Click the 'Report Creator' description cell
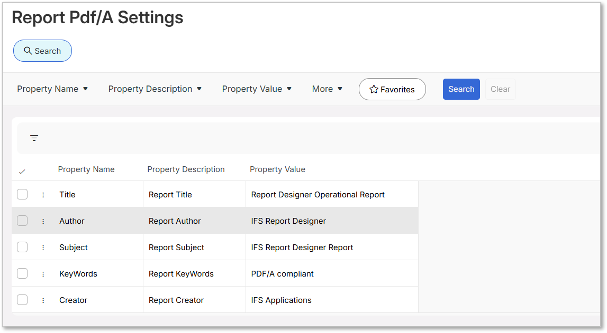Viewport: 607px width, 333px height. pos(194,300)
